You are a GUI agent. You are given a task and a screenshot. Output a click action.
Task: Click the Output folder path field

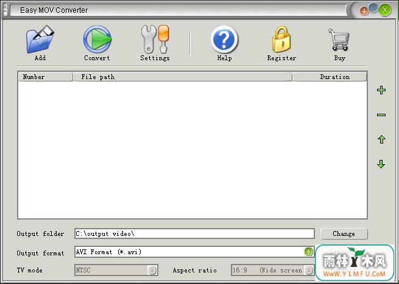coord(195,234)
